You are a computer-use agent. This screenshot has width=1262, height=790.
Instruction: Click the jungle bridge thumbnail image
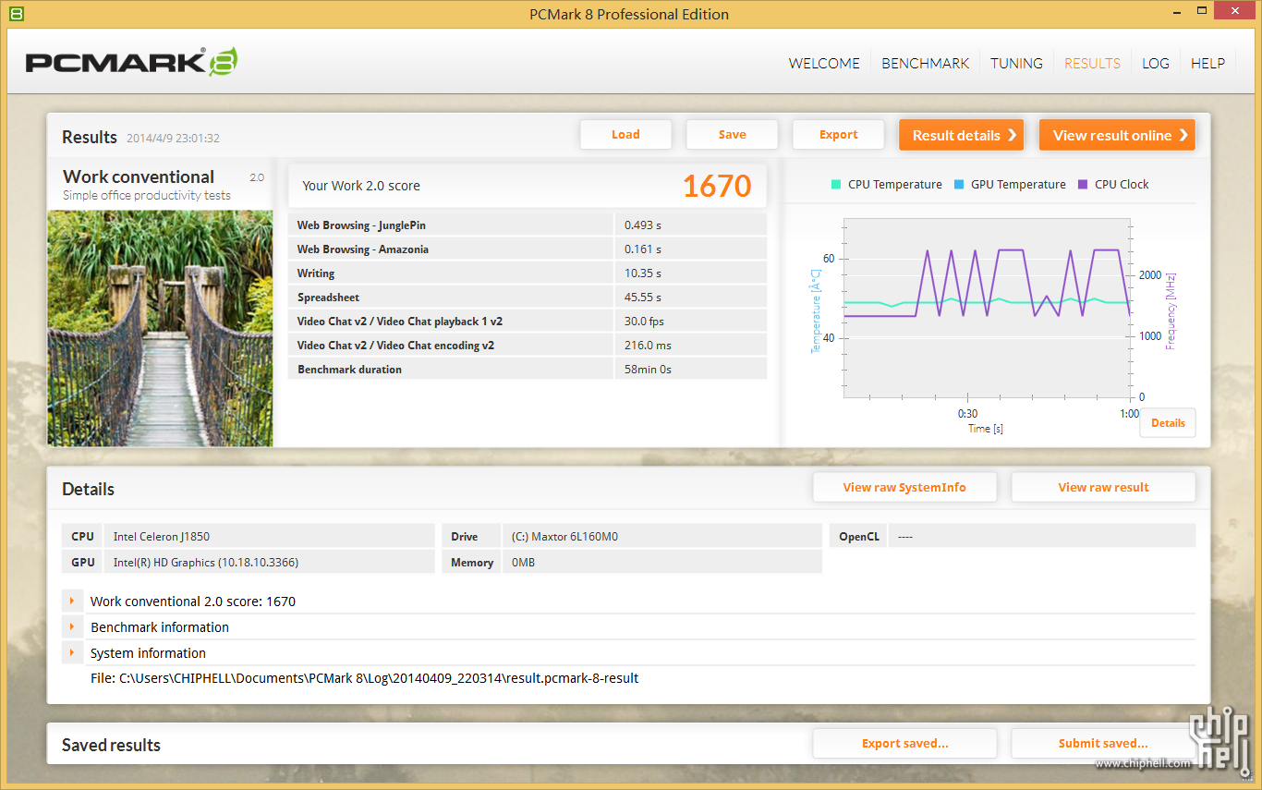click(160, 328)
